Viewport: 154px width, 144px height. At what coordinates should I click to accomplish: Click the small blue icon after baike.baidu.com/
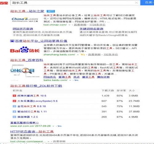pyautogui.click(x=76, y=80)
